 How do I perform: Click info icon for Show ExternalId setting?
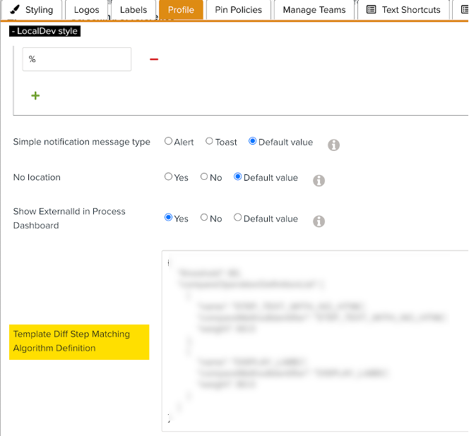(x=319, y=222)
